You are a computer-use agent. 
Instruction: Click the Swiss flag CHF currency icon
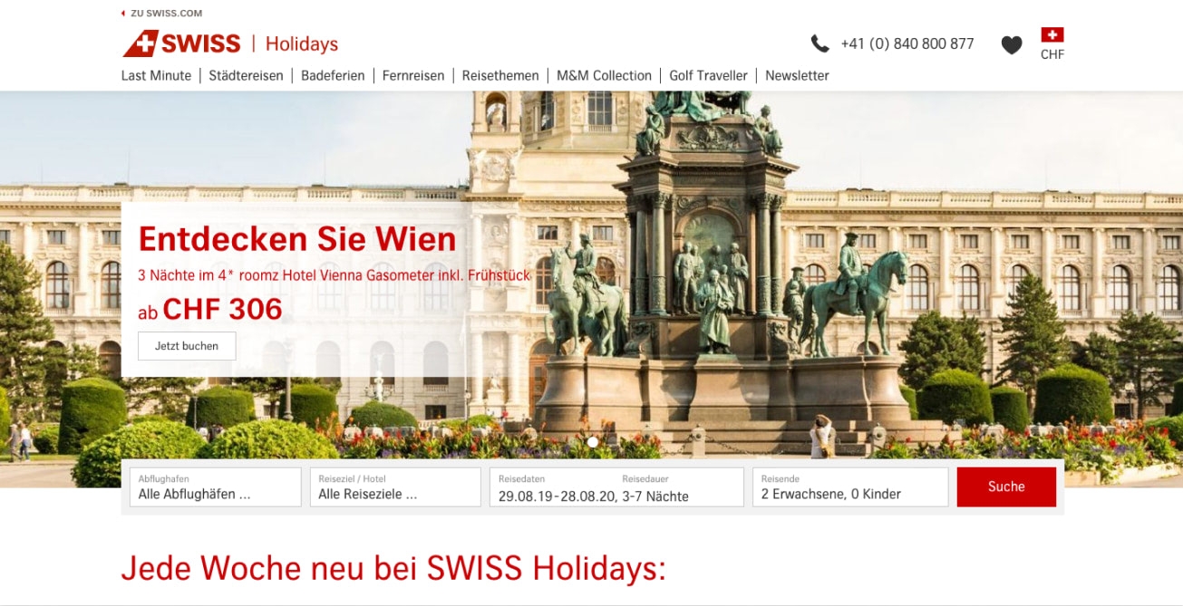pos(1052,43)
